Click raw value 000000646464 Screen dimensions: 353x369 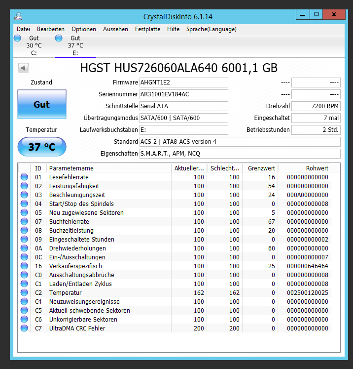coord(308,266)
